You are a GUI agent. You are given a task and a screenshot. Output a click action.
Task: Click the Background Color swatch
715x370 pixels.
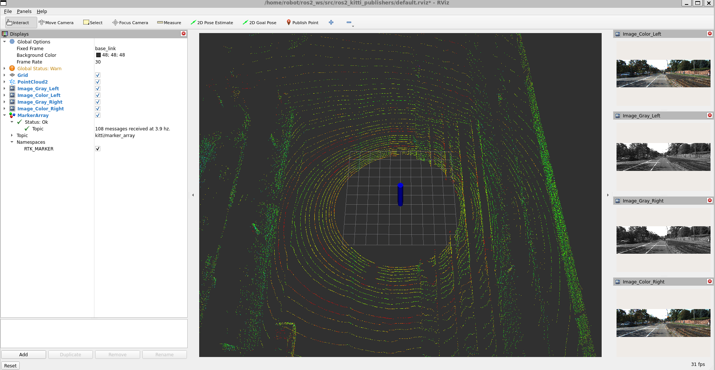98,55
